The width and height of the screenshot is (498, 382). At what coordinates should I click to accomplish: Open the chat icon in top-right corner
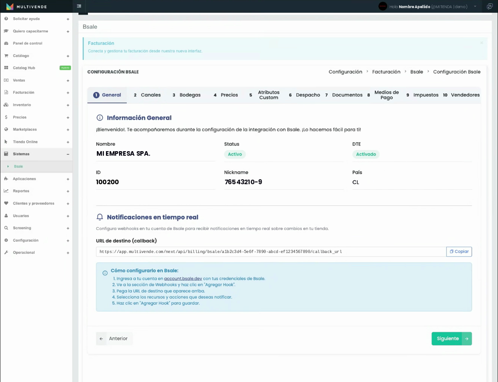[x=489, y=6]
